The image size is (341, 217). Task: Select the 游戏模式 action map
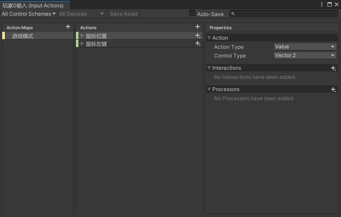pos(23,36)
